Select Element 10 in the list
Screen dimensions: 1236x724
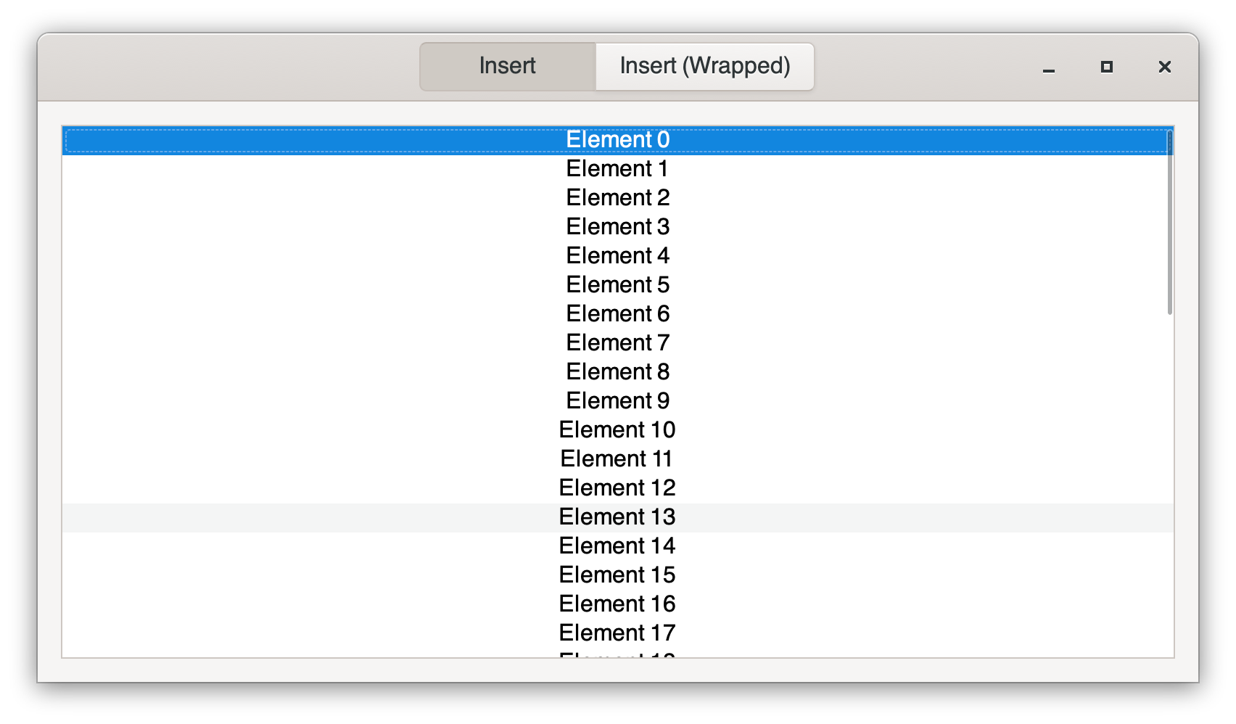pyautogui.click(x=617, y=430)
